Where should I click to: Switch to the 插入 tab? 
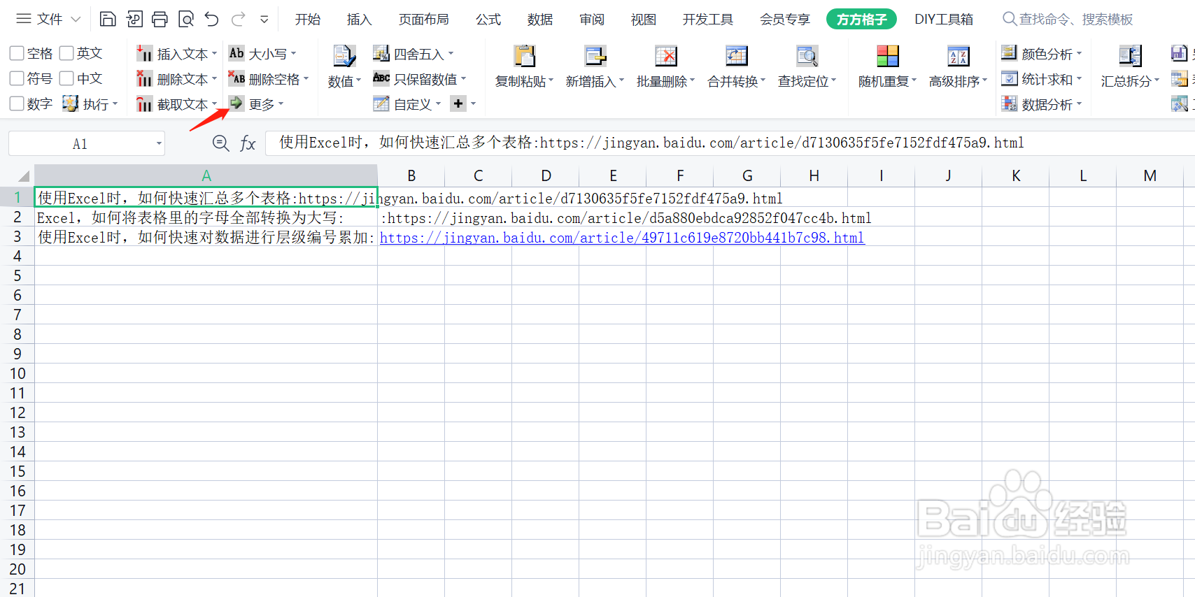(360, 20)
